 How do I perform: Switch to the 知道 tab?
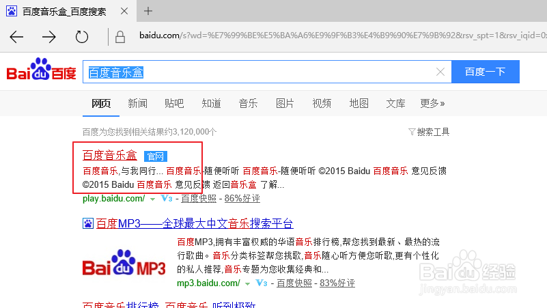point(211,103)
